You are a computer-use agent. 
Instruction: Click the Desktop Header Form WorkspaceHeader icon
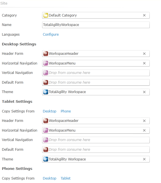coord(46,54)
